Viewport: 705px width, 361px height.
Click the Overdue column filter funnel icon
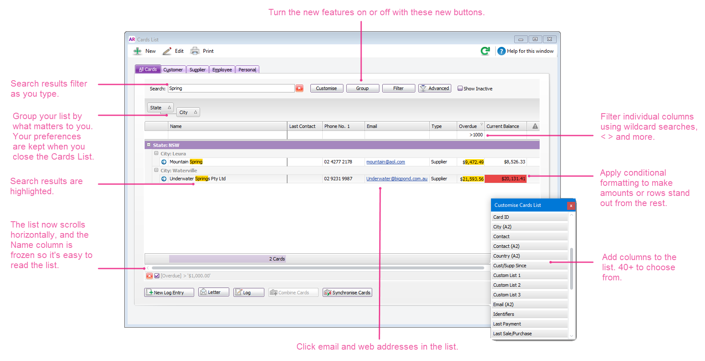tap(482, 125)
